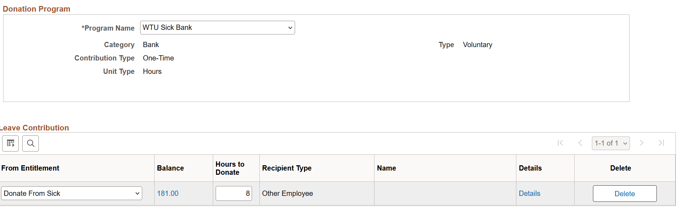The width and height of the screenshot is (678, 224).
Task: Click the Donation Program section heading
Action: point(36,9)
